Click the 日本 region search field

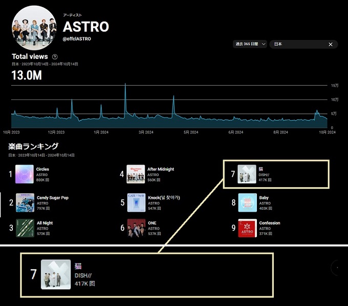pyautogui.click(x=298, y=45)
